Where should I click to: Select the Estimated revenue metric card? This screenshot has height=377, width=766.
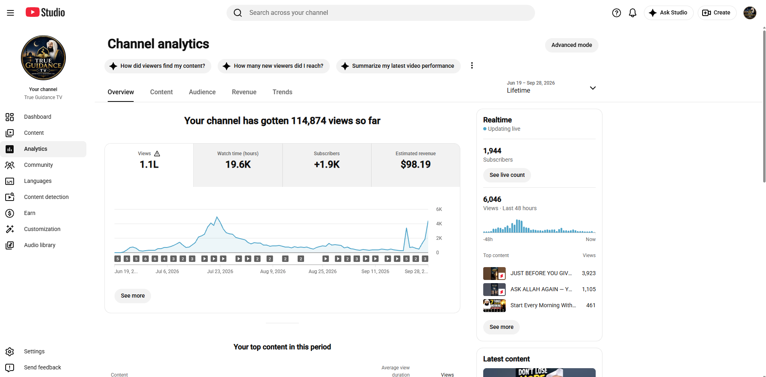(416, 165)
